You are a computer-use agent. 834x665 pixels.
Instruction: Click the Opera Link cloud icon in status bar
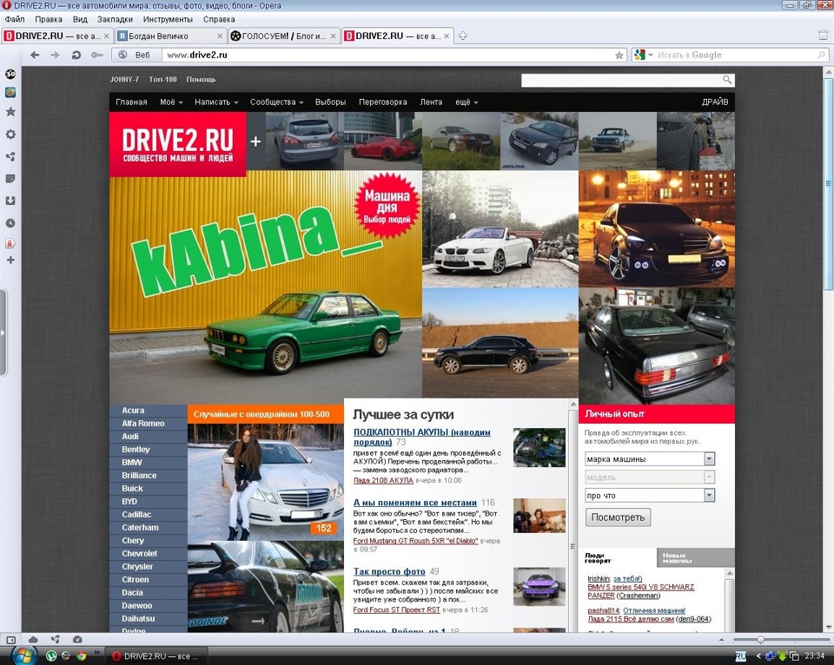[33, 640]
